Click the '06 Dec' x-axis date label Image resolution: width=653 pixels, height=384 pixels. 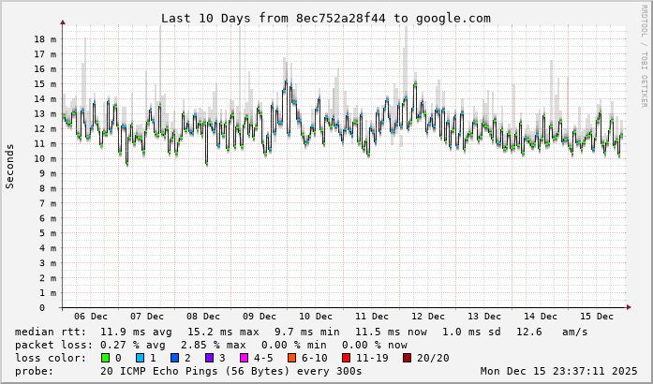click(91, 317)
